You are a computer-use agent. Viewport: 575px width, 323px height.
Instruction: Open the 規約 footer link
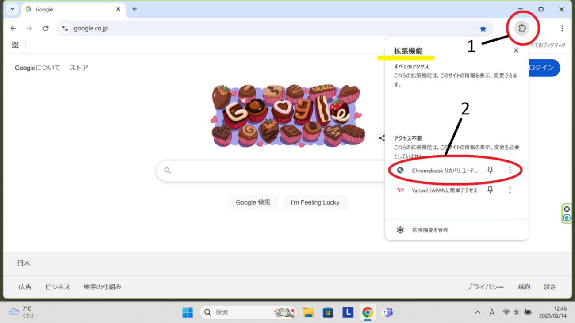[x=524, y=287]
